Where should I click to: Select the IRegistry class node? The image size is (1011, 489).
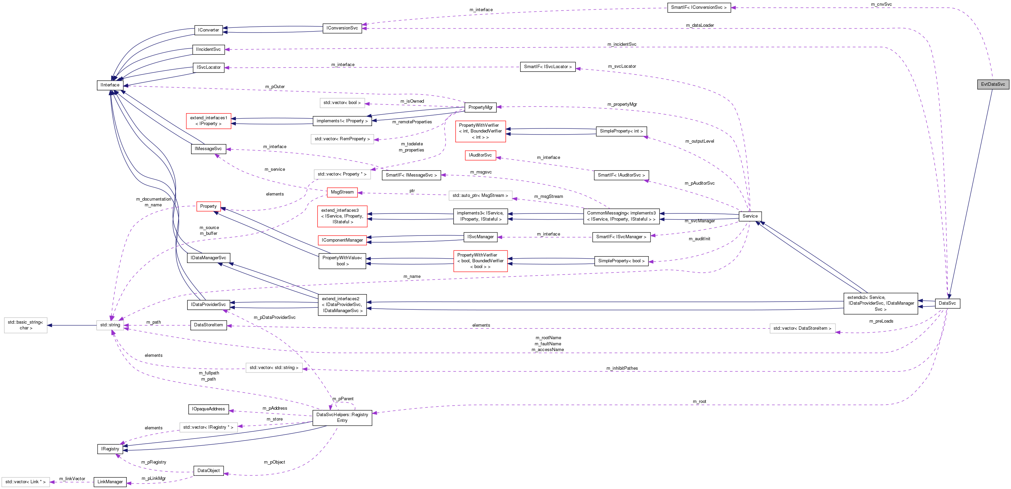coord(110,449)
